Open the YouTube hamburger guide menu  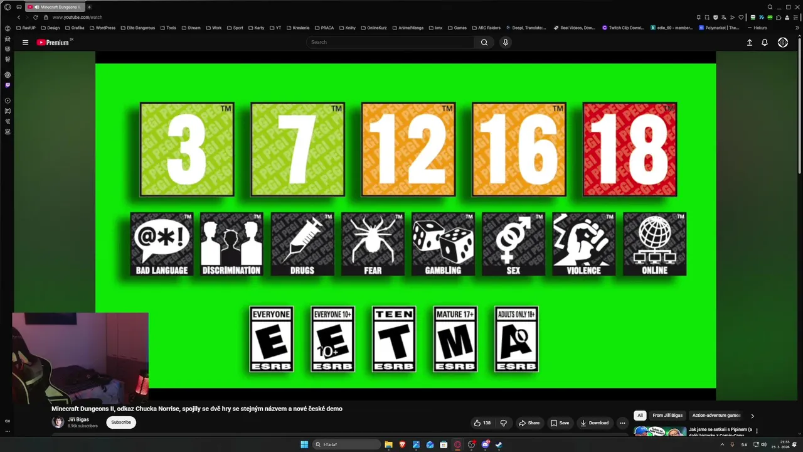click(25, 43)
